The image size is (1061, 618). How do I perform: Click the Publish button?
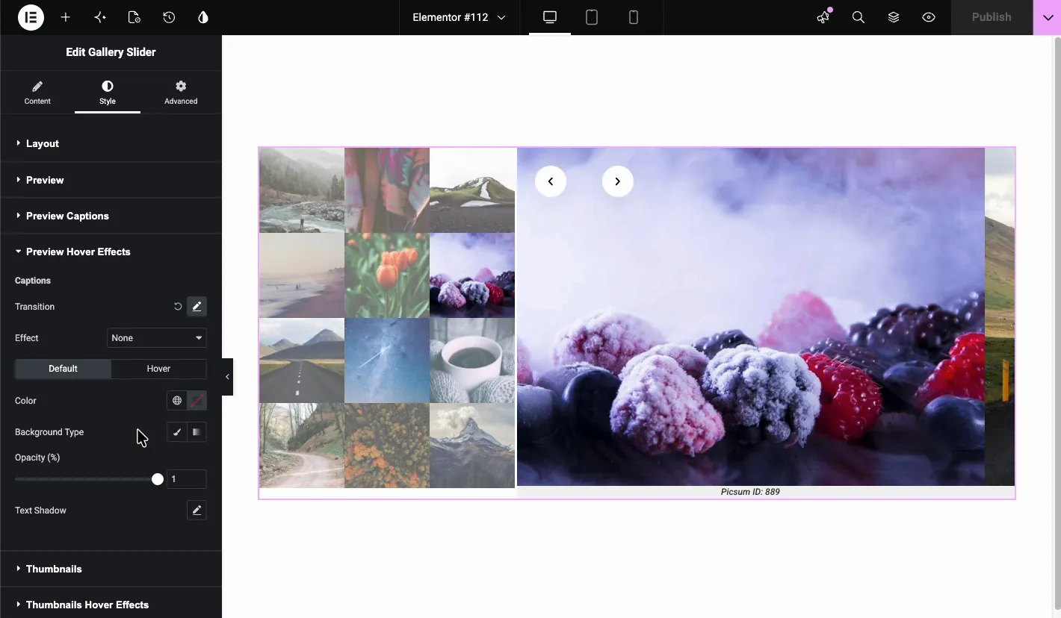click(992, 17)
